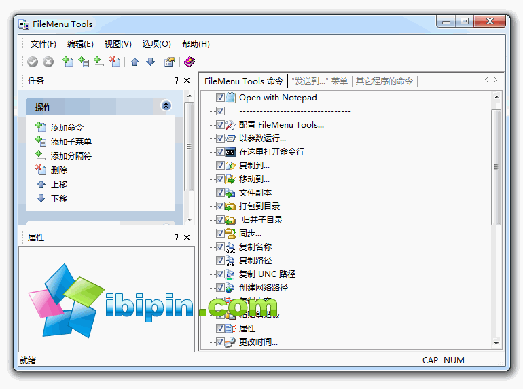
Task: Click the sync icon next to 同步...
Action: tap(230, 234)
